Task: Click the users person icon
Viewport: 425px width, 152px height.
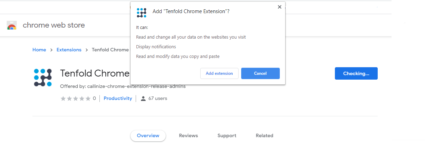Action: click(143, 99)
